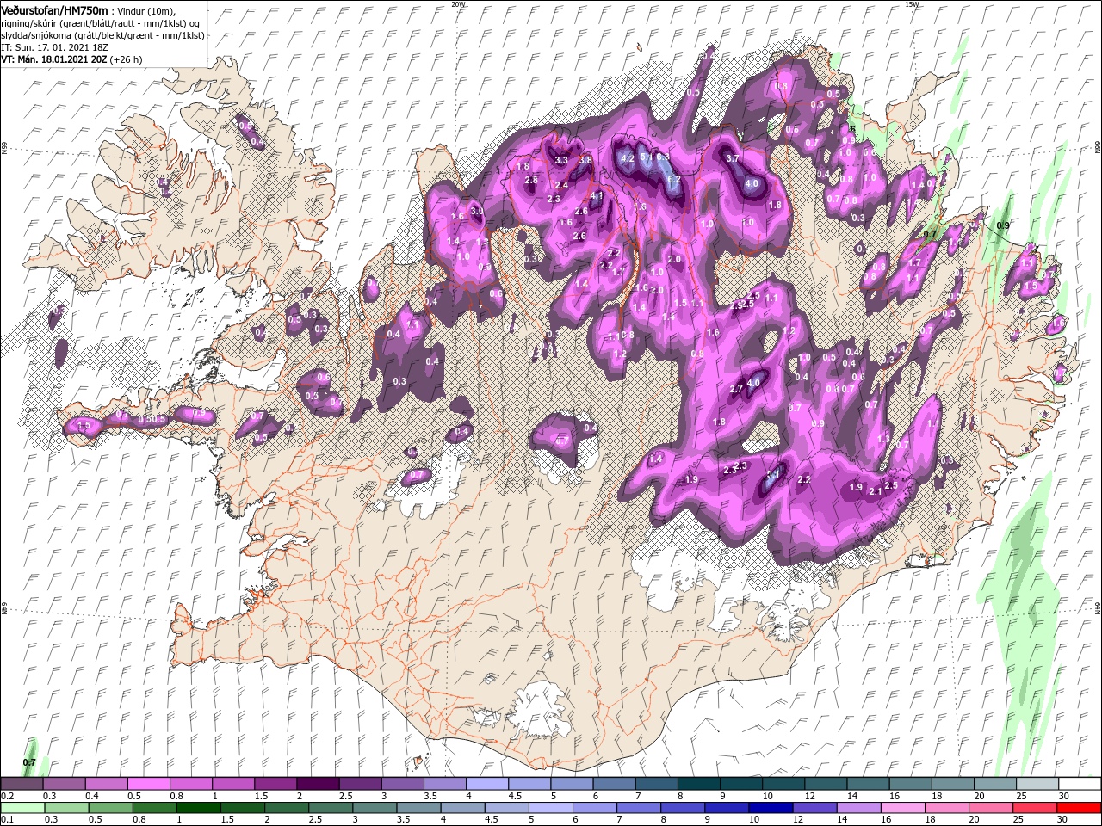Click the 4.2 snowfall value on the map
This screenshot has height=826, width=1102.
click(628, 158)
